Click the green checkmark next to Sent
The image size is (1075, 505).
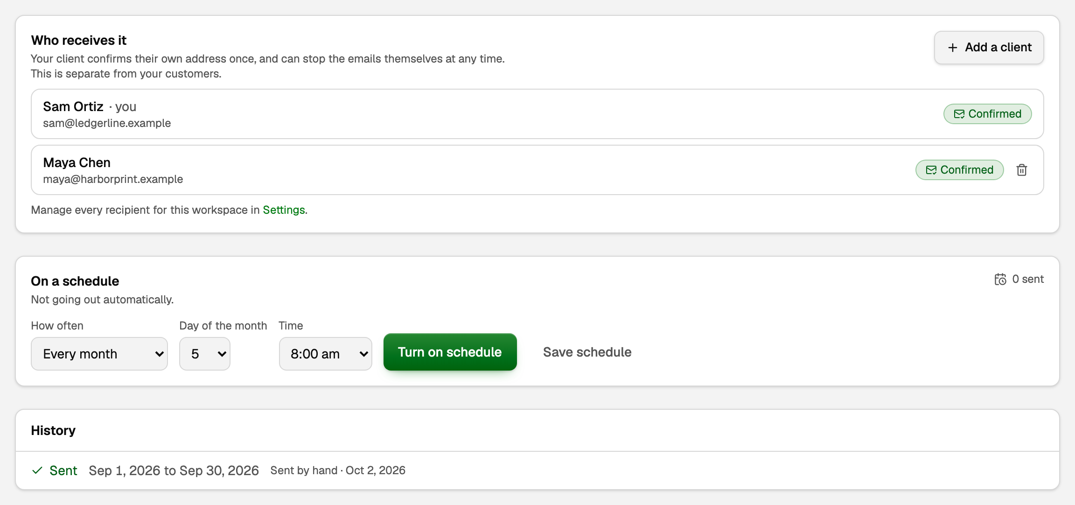tap(37, 470)
